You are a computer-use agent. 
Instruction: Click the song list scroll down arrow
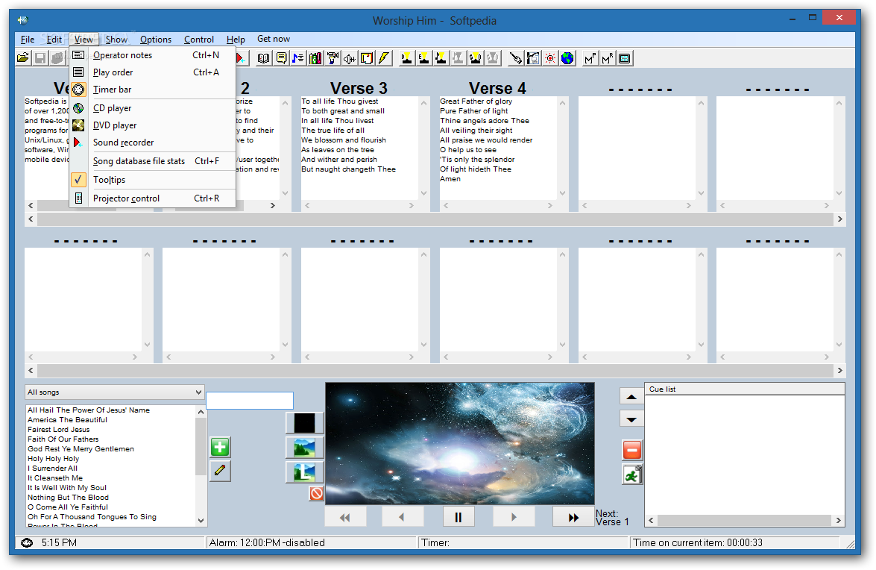pyautogui.click(x=201, y=520)
